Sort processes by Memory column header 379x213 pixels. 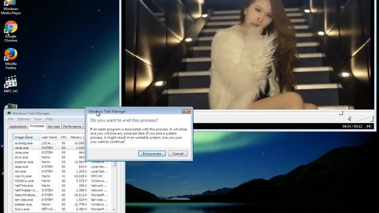tap(77, 137)
